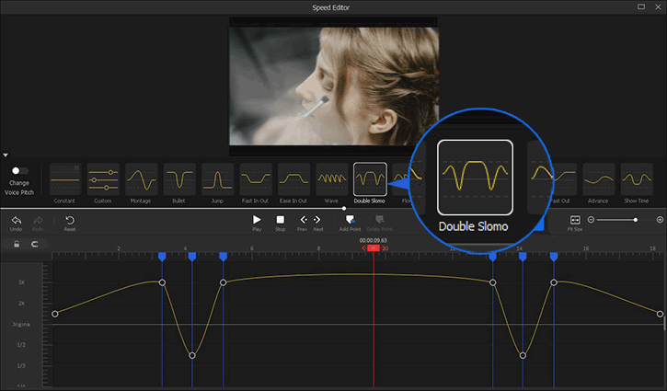Select the Bullet speed preset

pos(179,178)
